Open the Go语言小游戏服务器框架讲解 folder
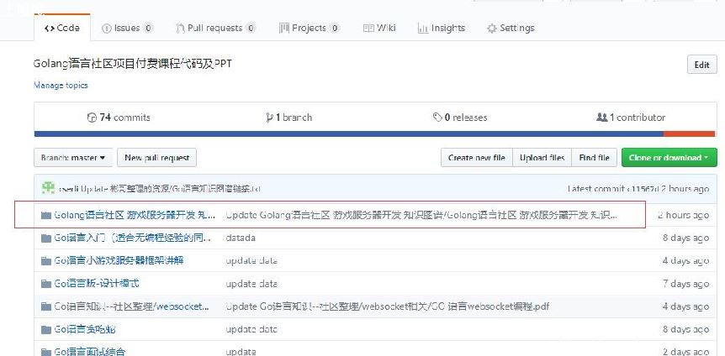725x356 pixels. [119, 260]
